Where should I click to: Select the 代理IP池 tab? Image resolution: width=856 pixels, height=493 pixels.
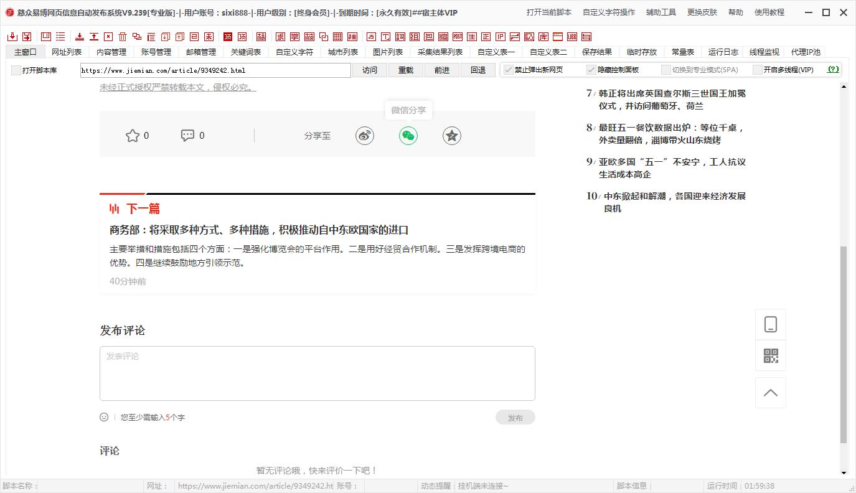click(x=806, y=52)
